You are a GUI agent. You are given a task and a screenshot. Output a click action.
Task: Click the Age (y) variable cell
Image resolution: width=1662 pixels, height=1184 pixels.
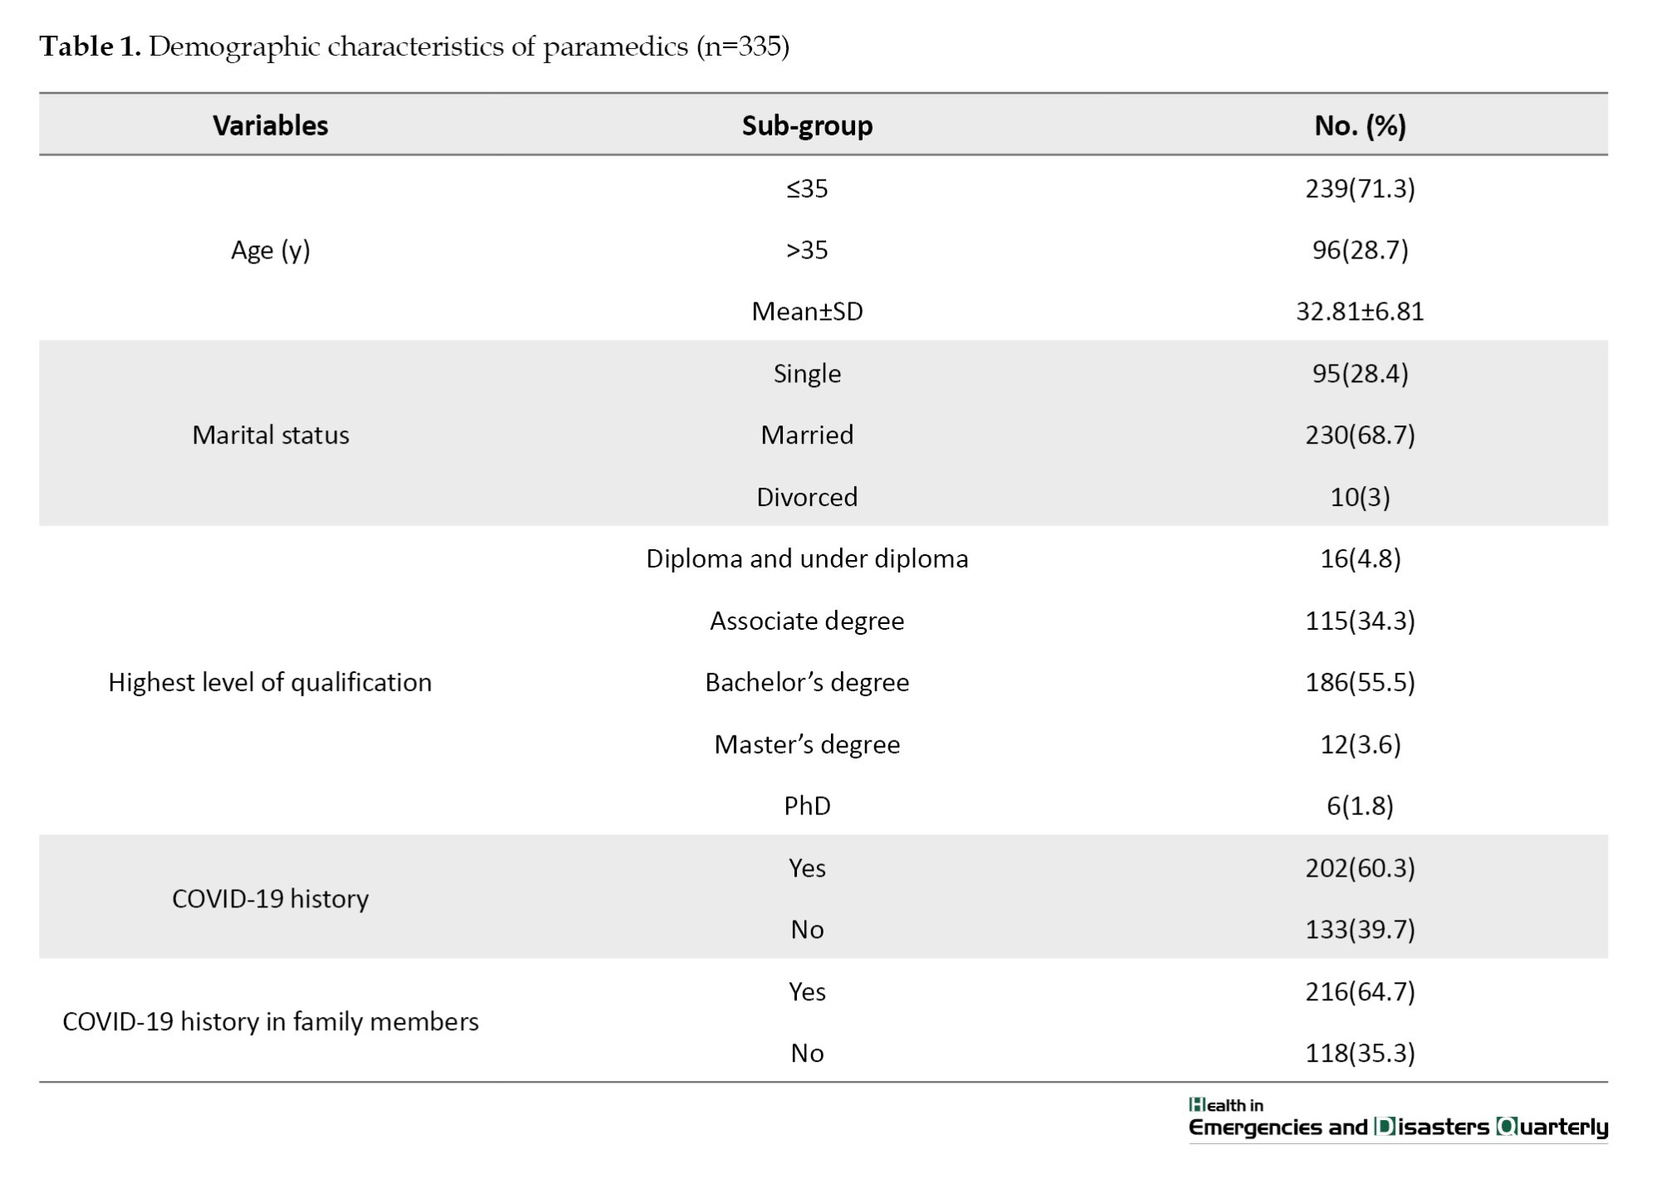point(270,250)
